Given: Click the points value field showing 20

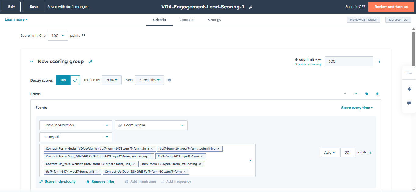Looking at the screenshot, I should click(347, 153).
